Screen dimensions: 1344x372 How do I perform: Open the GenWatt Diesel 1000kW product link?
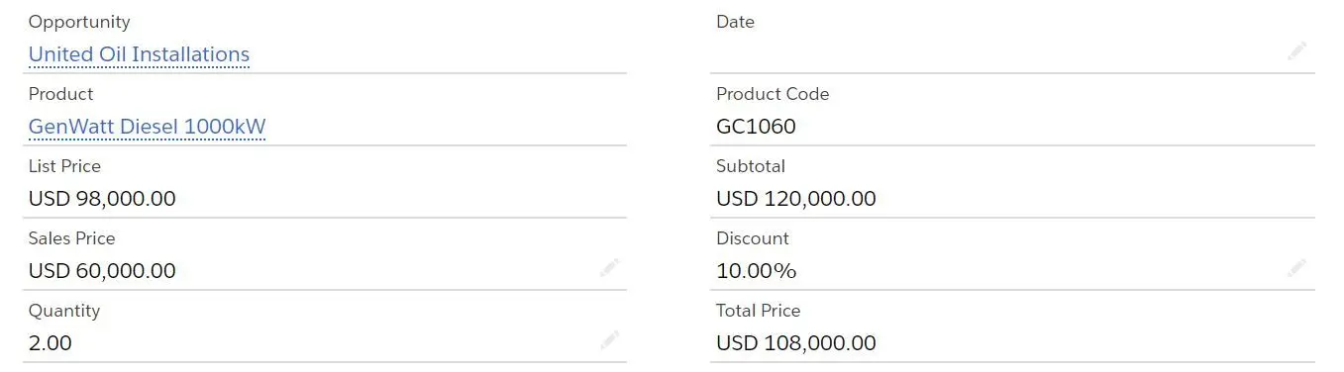tap(147, 127)
